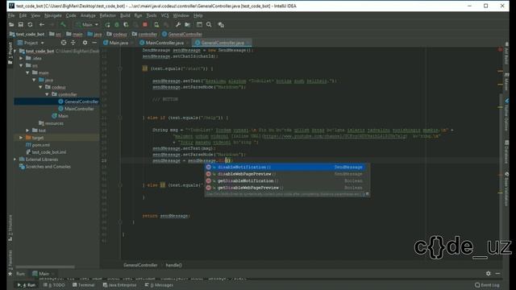This screenshot has height=290, width=516.
Task: Open the Main run configuration dropdown
Action: click(87, 25)
